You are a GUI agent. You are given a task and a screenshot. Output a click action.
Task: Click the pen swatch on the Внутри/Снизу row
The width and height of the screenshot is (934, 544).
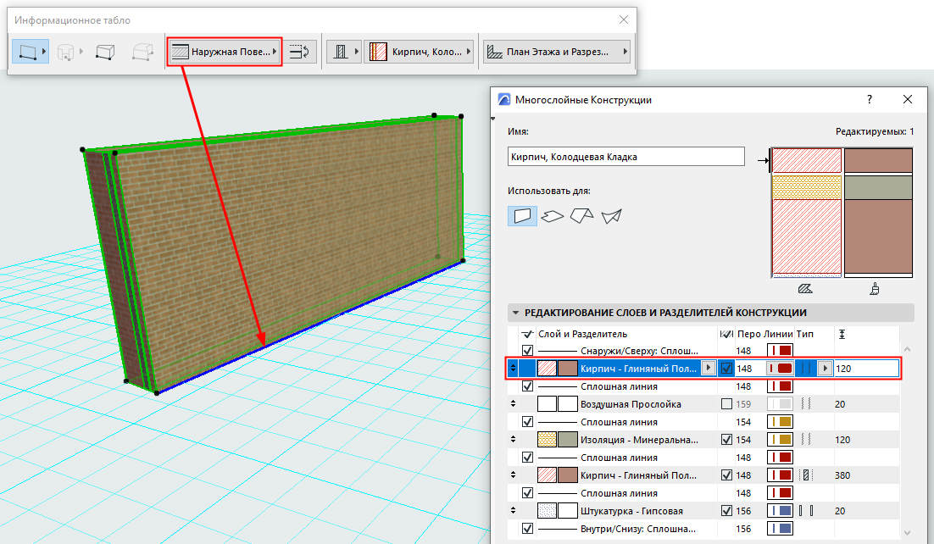click(780, 529)
